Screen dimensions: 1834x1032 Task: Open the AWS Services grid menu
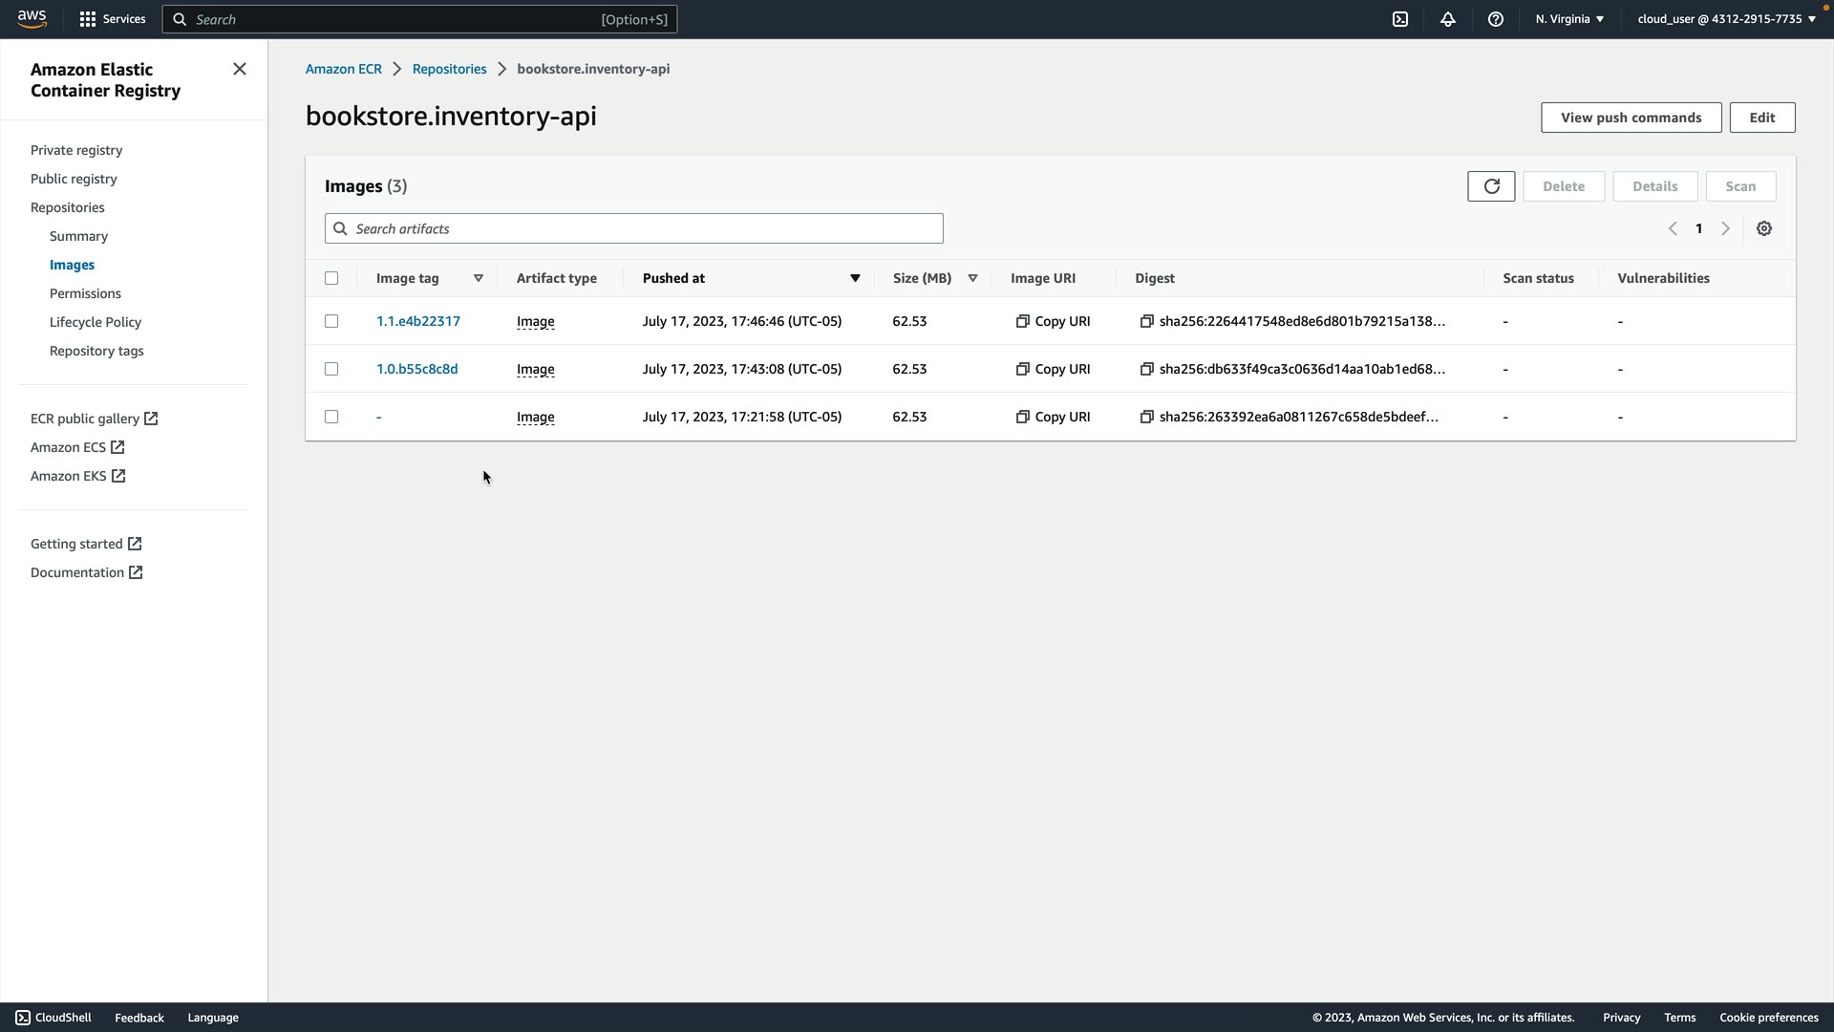[x=88, y=19]
